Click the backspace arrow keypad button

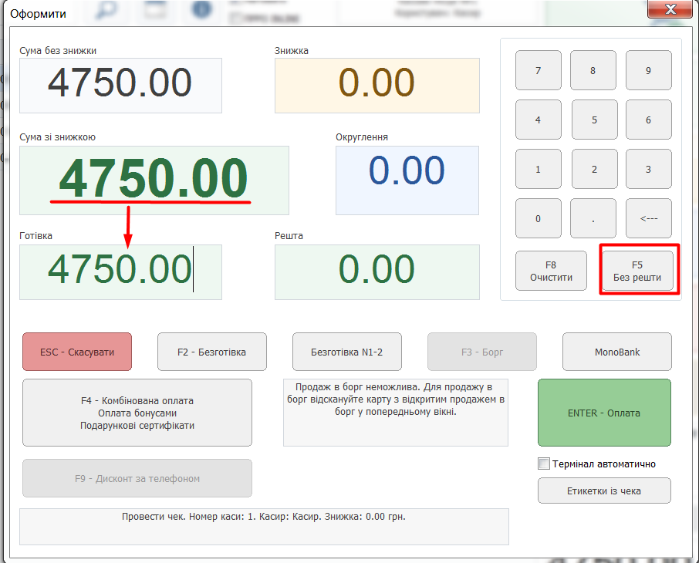point(648,218)
